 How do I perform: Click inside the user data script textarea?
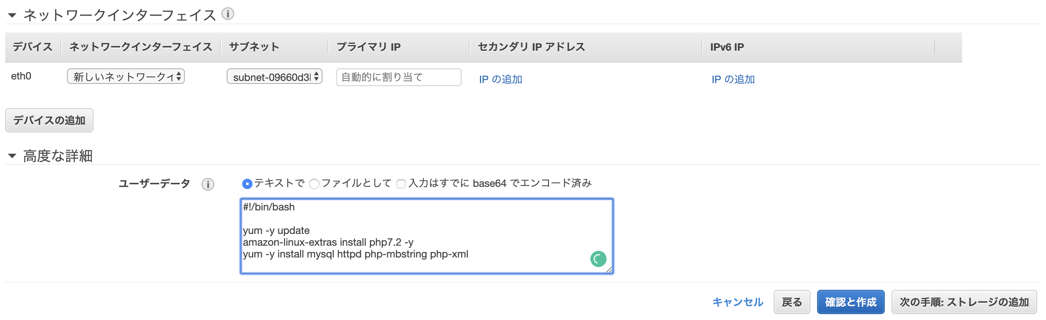click(426, 236)
